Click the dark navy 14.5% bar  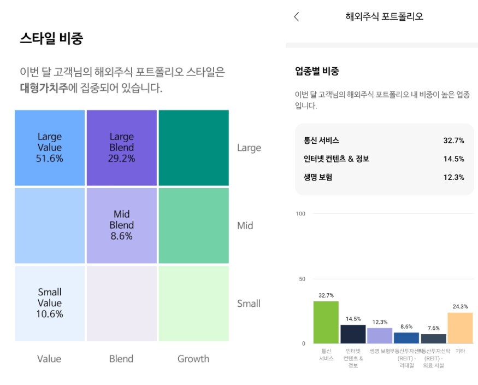(353, 334)
